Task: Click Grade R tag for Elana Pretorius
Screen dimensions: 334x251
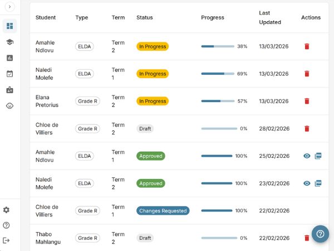Action: (x=87, y=101)
